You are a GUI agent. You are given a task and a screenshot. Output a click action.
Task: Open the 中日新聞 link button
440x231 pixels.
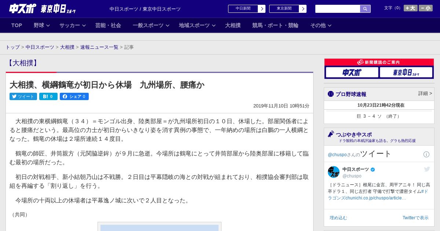pos(243,9)
